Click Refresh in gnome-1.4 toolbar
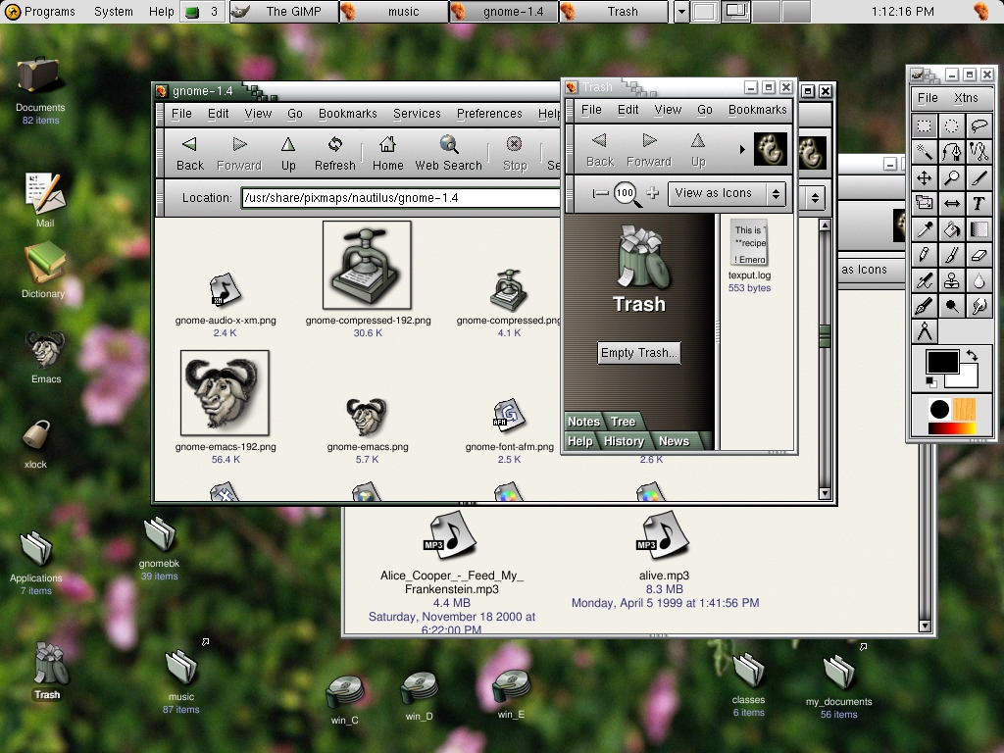The image size is (1004, 753). pyautogui.click(x=335, y=154)
